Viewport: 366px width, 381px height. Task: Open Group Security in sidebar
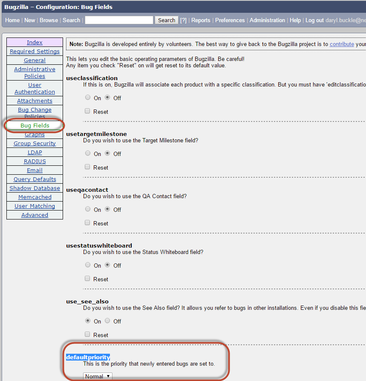coord(35,143)
